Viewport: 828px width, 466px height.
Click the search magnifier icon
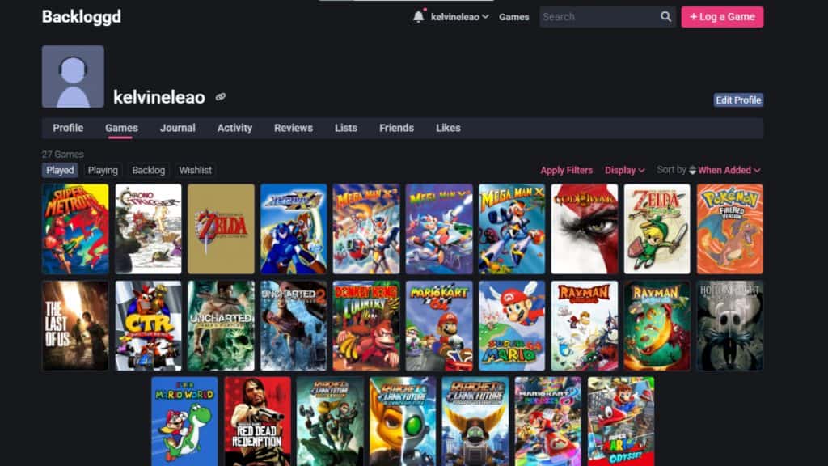click(665, 17)
